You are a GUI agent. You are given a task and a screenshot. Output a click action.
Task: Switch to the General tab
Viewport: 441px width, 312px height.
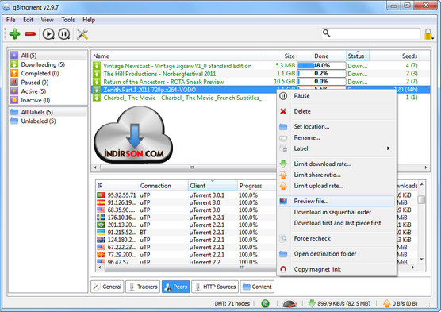tap(107, 287)
